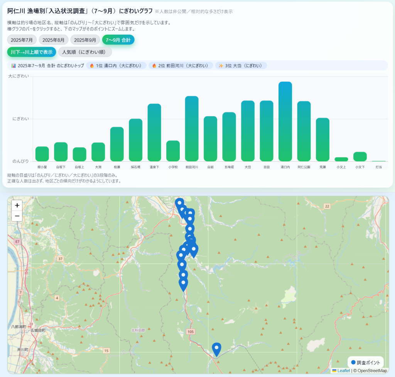
Task: Click the 前田河川 bar in the chart
Action: point(192,128)
